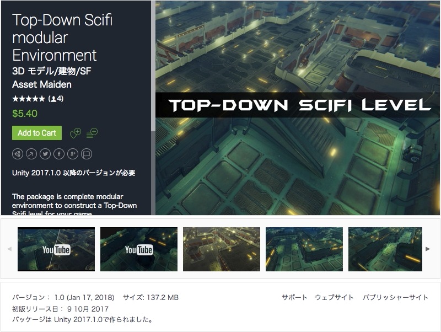Share on Google Plus icon
Screen dimensions: 441x332
coord(73,154)
